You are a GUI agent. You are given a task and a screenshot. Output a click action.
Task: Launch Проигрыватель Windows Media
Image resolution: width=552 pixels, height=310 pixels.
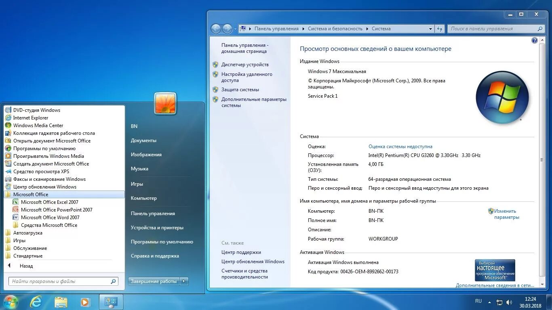tap(48, 156)
